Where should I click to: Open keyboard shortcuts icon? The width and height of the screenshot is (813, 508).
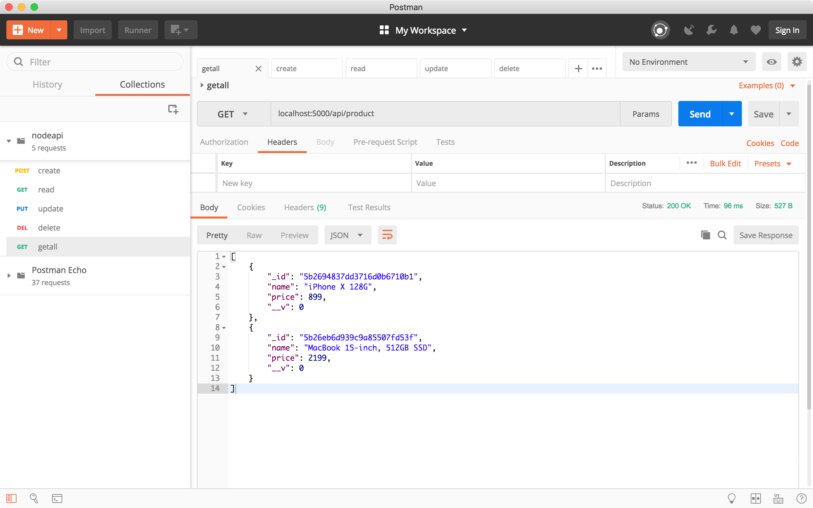point(778,498)
